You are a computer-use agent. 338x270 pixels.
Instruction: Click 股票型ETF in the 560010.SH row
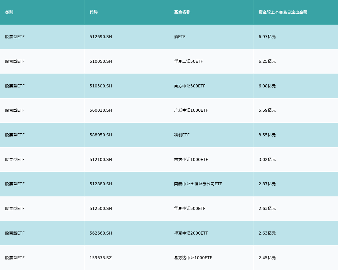tap(15, 110)
